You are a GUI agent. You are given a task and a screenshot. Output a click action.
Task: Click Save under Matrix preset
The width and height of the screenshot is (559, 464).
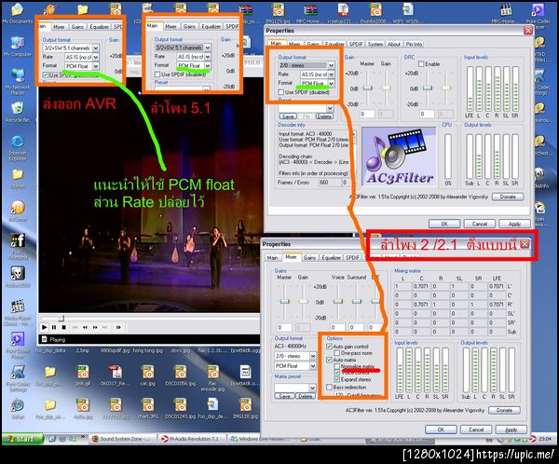pos(284,396)
